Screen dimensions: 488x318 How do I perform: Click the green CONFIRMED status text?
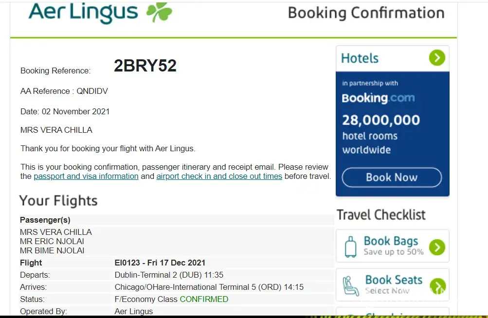click(x=204, y=299)
